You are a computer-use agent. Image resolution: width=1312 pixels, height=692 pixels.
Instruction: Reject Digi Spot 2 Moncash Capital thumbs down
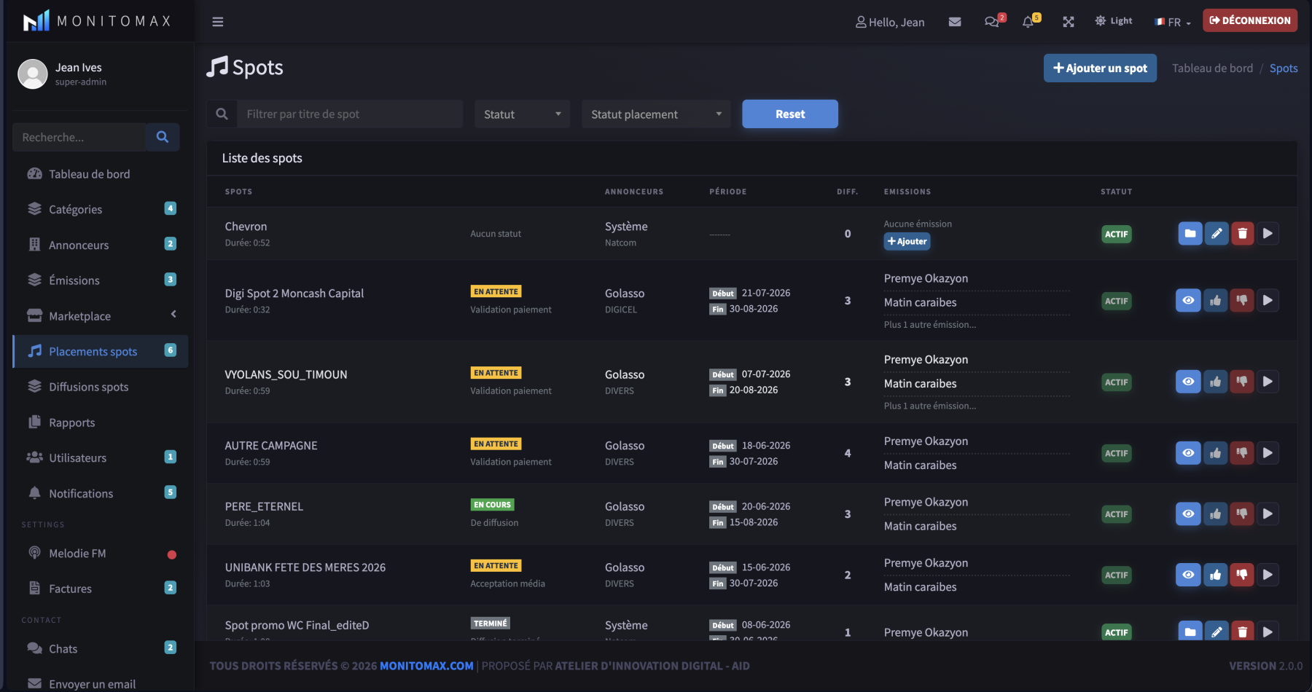(1242, 300)
